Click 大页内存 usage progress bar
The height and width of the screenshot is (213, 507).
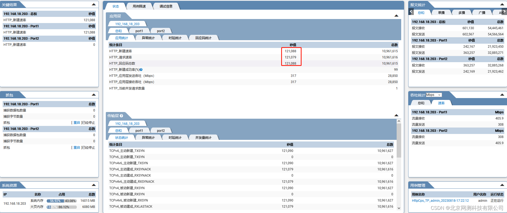tap(61, 207)
